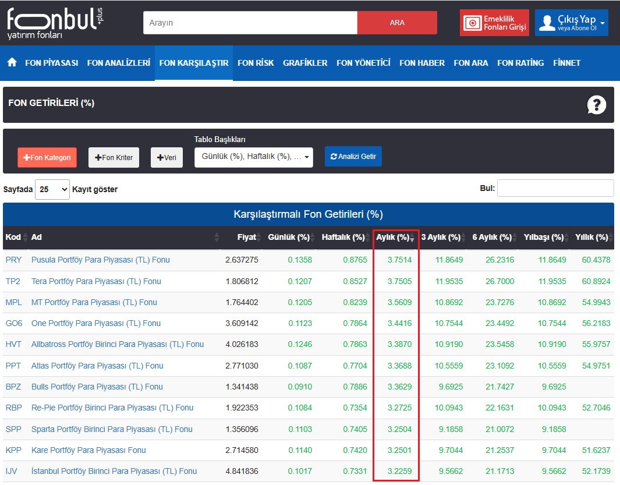Click the Fonbul plus logo

(55, 23)
